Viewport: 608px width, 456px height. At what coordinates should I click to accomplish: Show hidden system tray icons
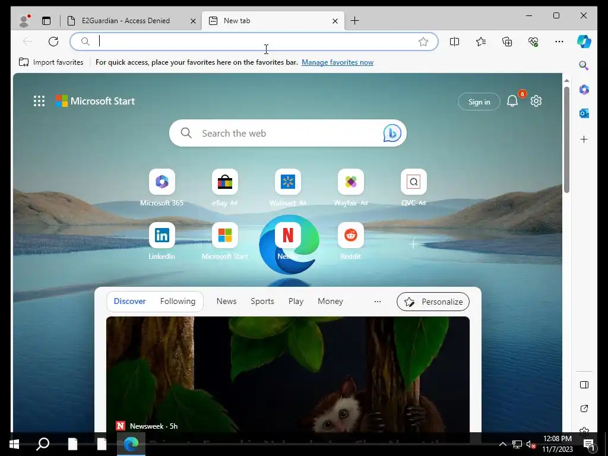pos(502,444)
